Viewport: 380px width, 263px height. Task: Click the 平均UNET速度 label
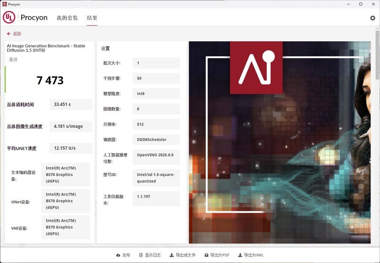point(21,148)
